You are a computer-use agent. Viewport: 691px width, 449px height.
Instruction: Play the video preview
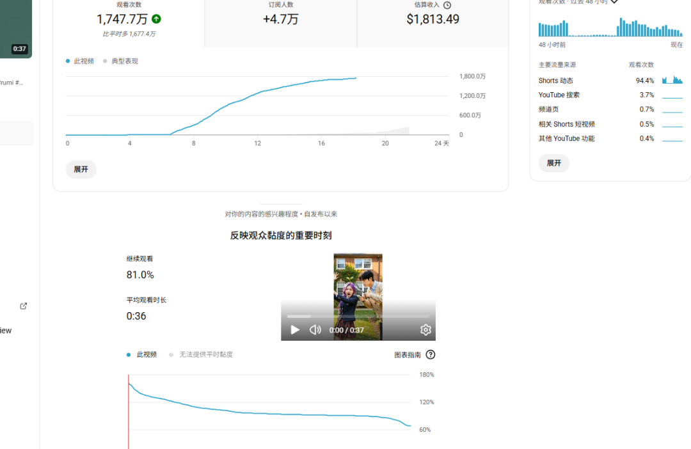coord(295,329)
